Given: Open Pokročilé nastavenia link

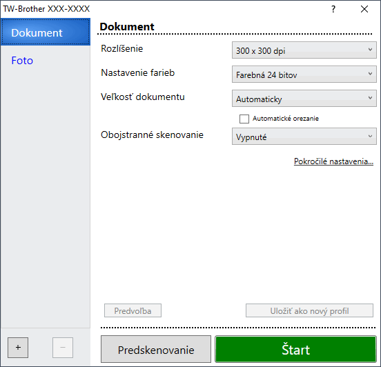Looking at the screenshot, I should [333, 161].
